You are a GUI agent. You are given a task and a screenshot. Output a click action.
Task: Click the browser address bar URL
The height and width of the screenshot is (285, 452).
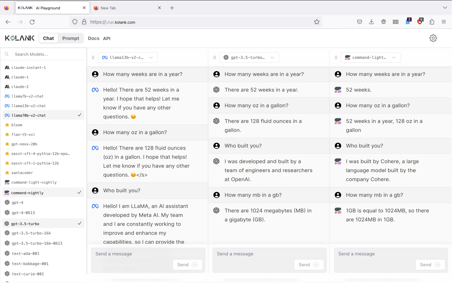[196, 22]
